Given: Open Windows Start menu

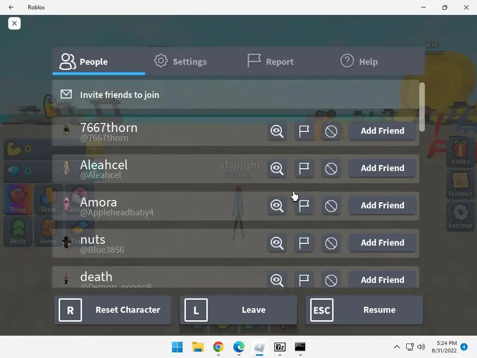Looking at the screenshot, I should click(177, 347).
